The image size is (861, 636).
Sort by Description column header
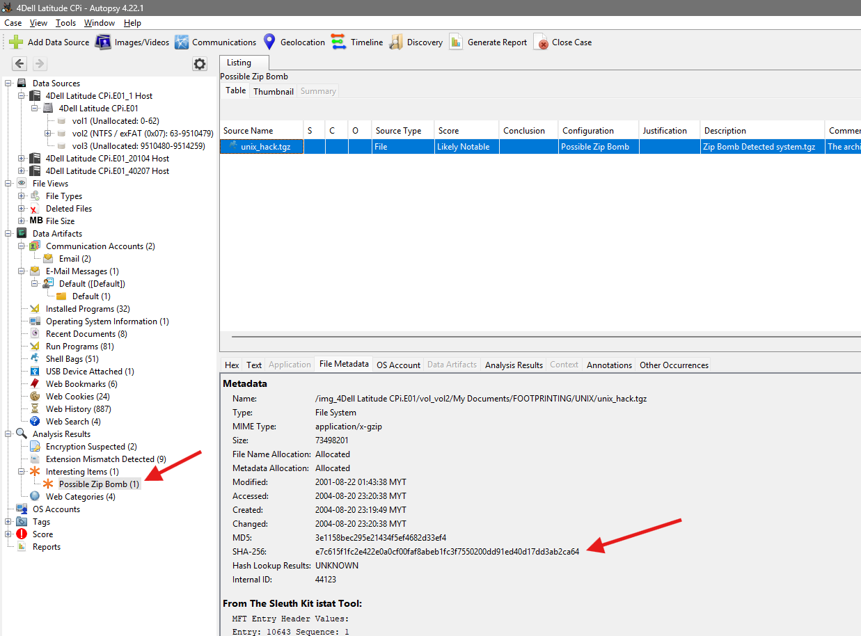click(762, 130)
